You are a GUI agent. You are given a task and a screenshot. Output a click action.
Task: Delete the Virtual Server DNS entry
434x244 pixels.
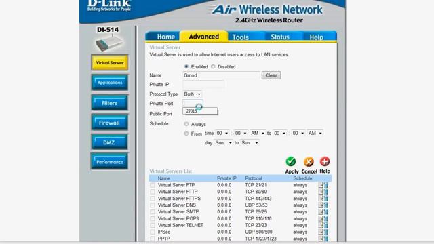(326, 205)
